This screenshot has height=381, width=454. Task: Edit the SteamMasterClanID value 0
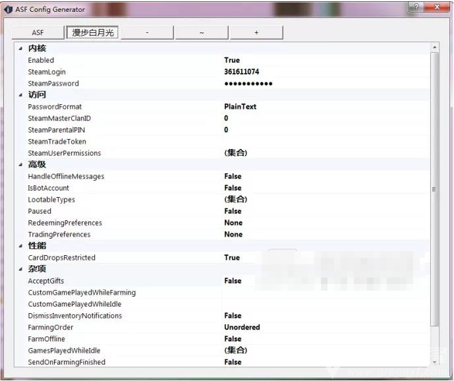pos(226,118)
